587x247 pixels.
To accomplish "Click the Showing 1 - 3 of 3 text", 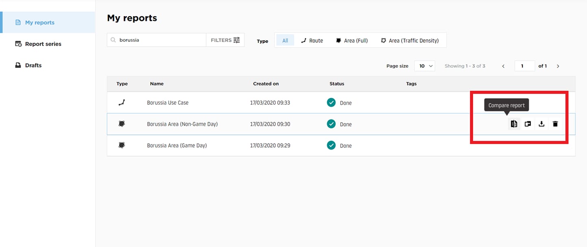I will click(465, 66).
